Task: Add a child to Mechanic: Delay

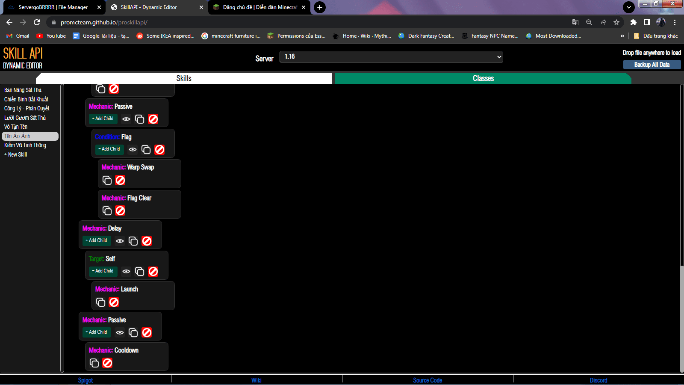Action: click(97, 240)
